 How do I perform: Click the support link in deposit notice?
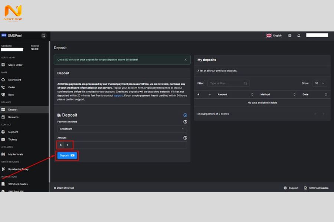coord(118,95)
